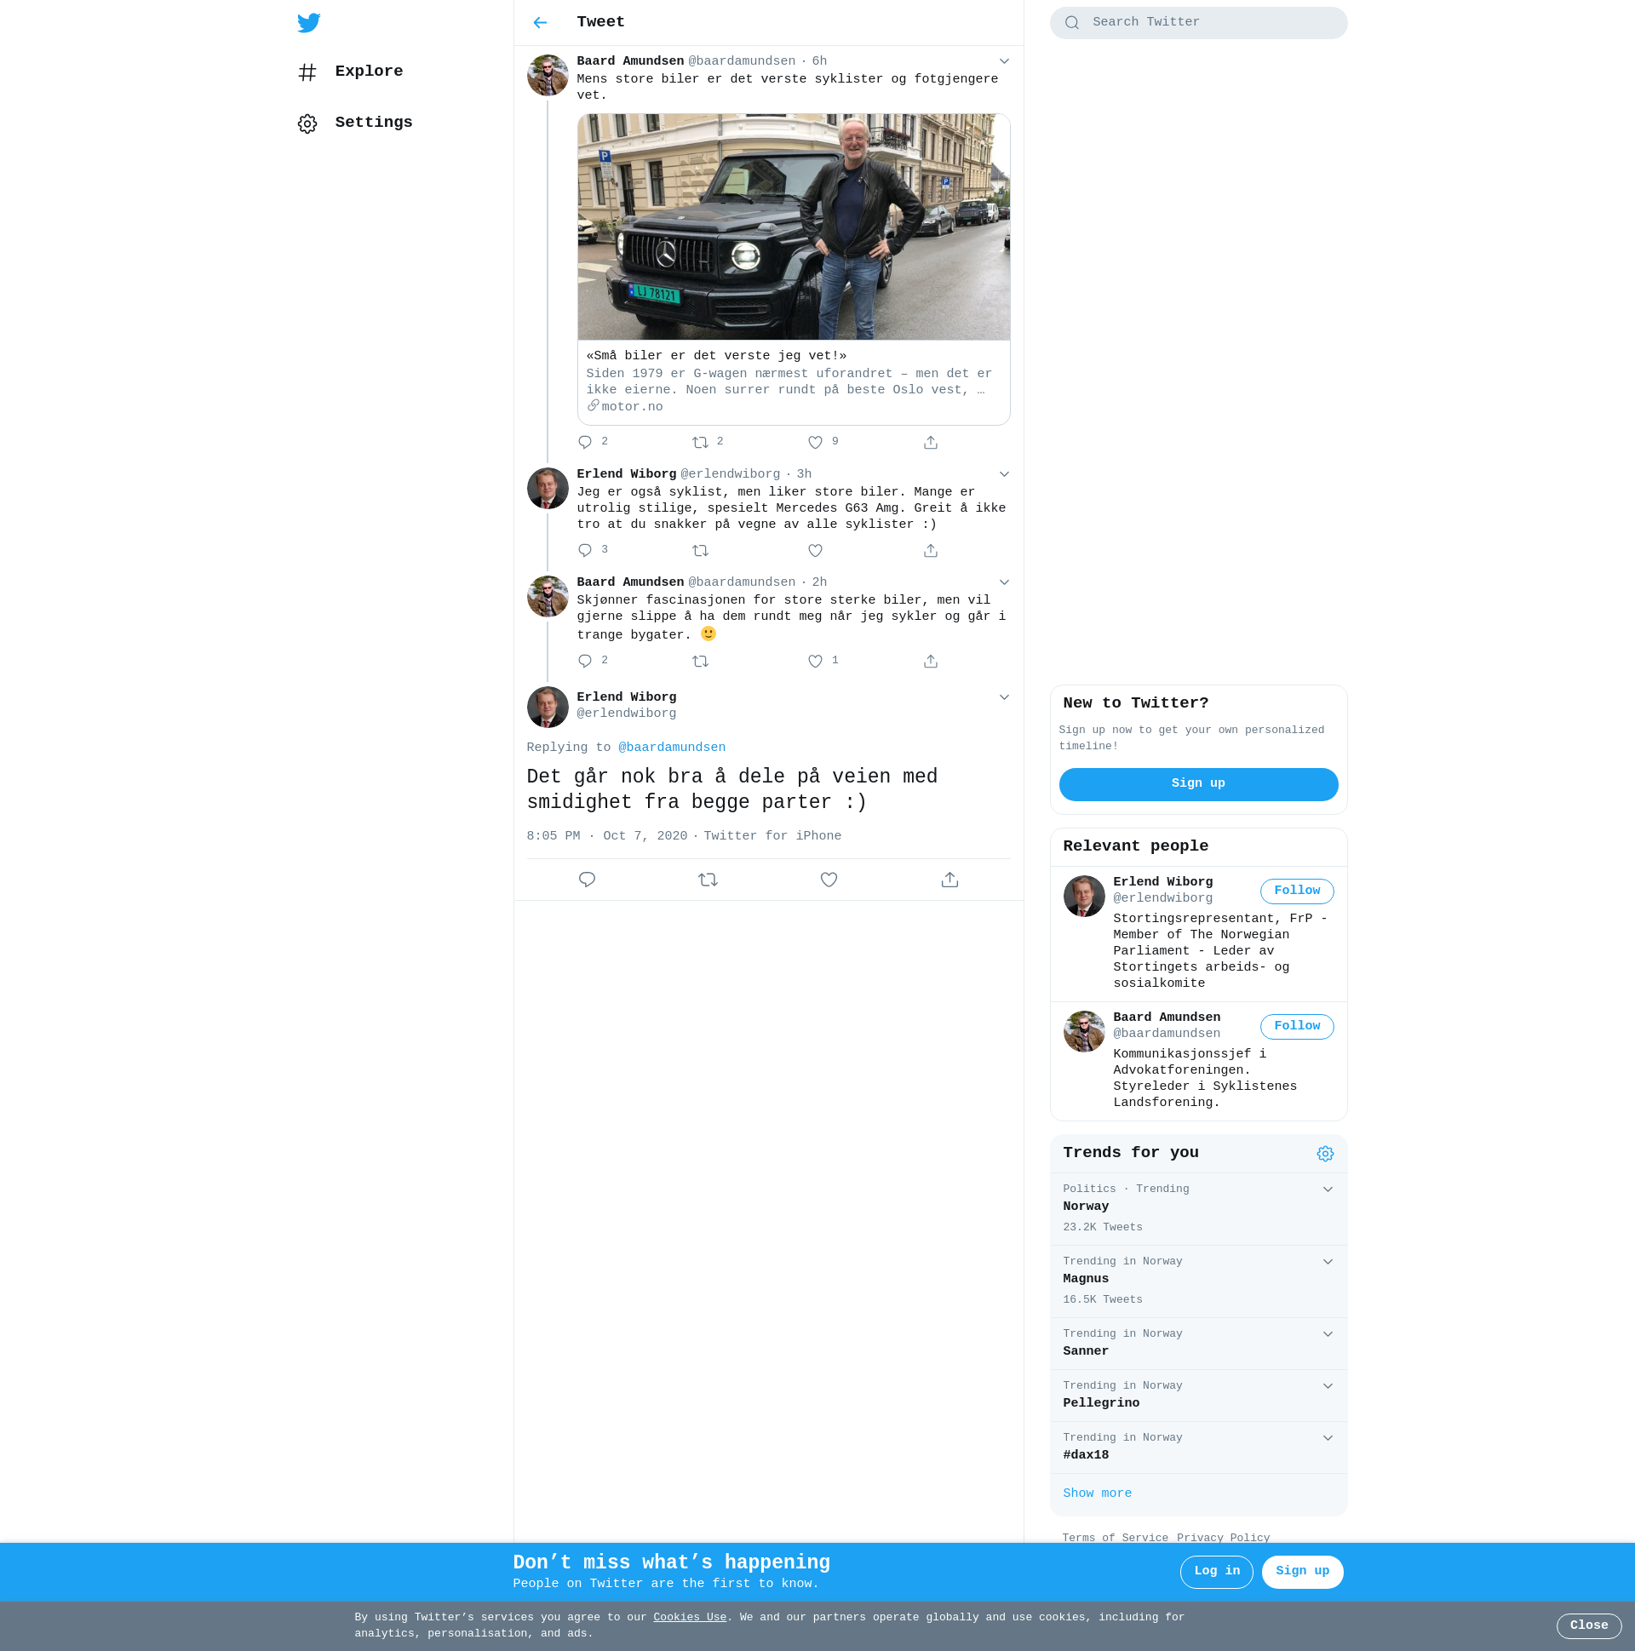Close the cookie notice bar
The height and width of the screenshot is (1651, 1635).
pyautogui.click(x=1588, y=1625)
